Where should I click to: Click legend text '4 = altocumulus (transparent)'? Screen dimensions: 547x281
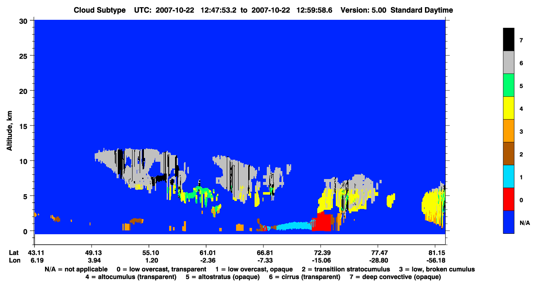(131, 277)
